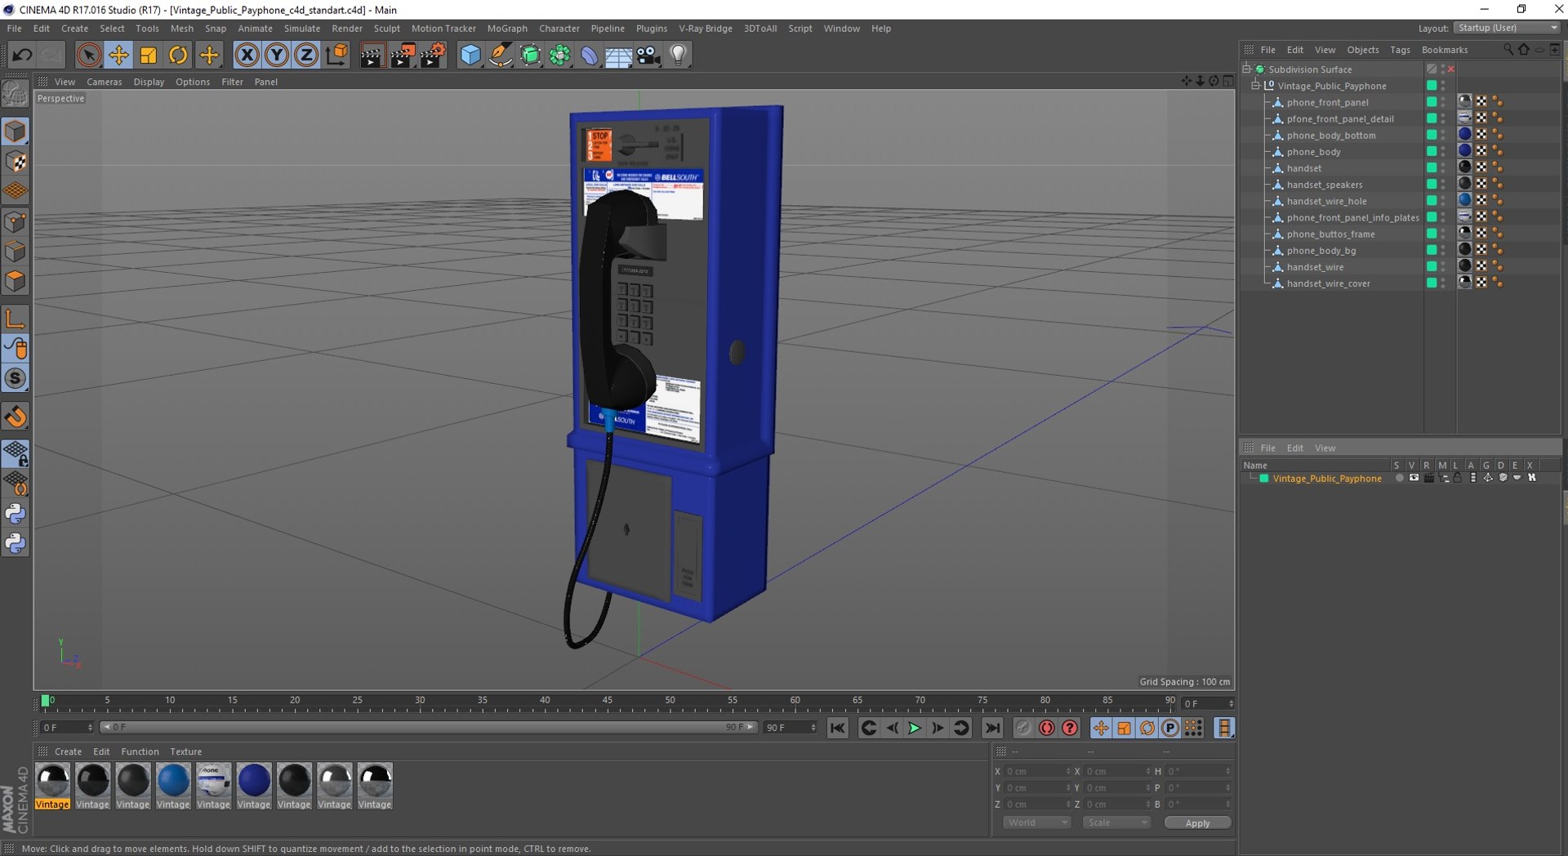Click phone_body_bottom material tag
This screenshot has width=1568, height=856.
point(1465,135)
